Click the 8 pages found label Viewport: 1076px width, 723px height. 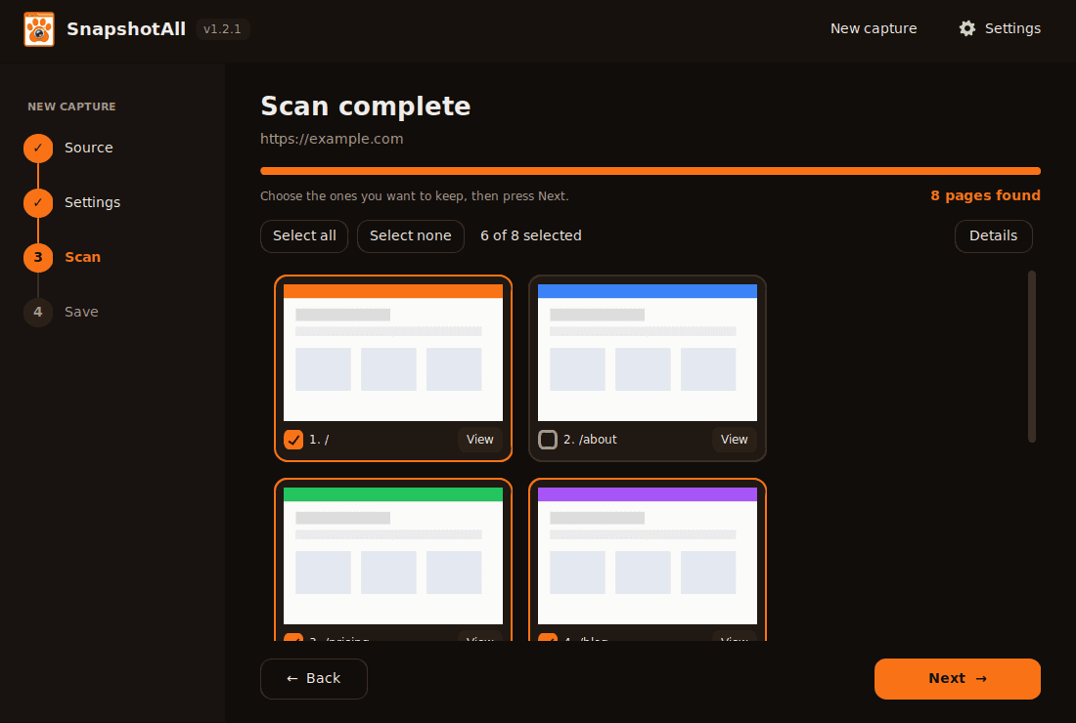click(985, 195)
